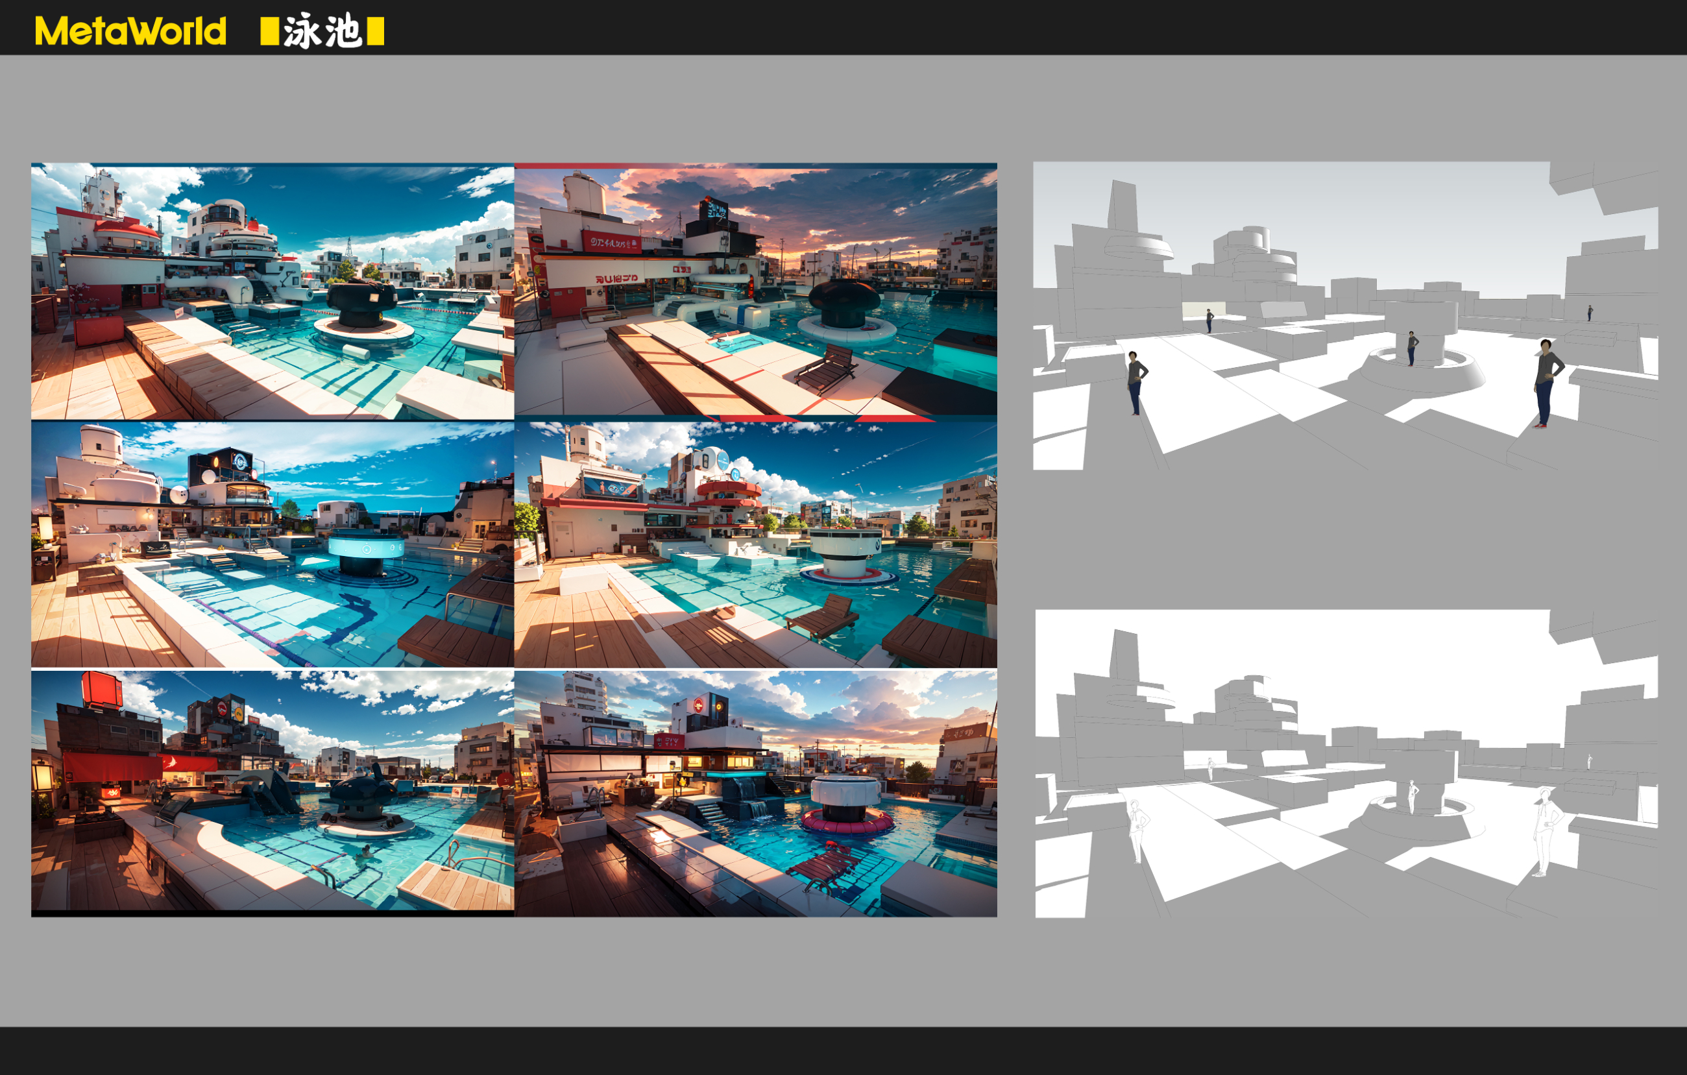Select the 泳池 title label
The height and width of the screenshot is (1075, 1687).
pyautogui.click(x=322, y=32)
